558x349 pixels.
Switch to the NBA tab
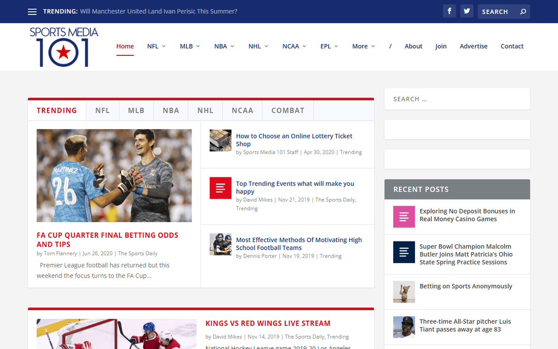pos(171,111)
